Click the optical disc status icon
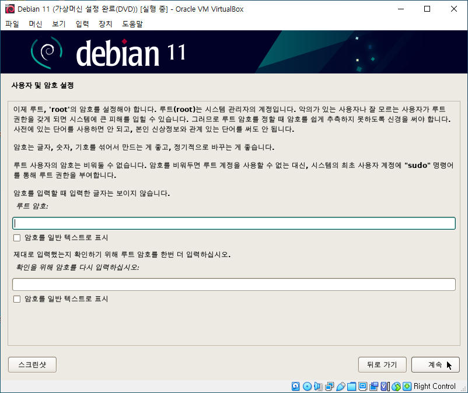The image size is (468, 393). [x=307, y=387]
